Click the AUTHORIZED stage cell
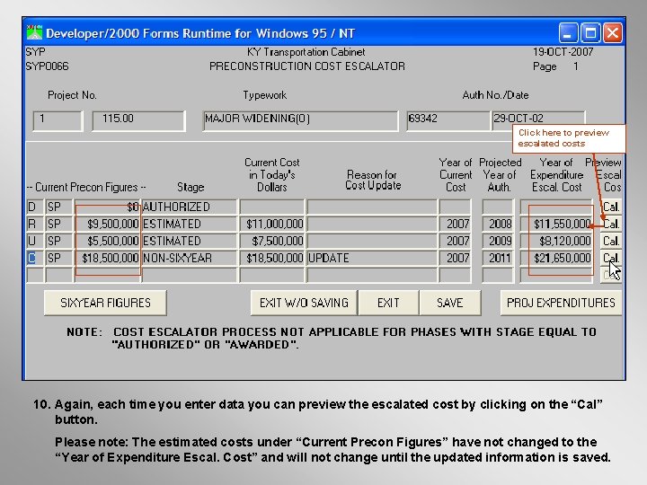 [x=190, y=207]
